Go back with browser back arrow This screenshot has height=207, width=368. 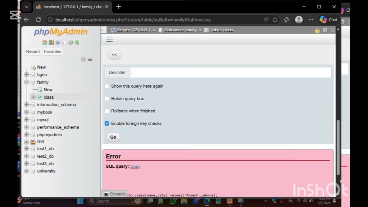click(26, 20)
